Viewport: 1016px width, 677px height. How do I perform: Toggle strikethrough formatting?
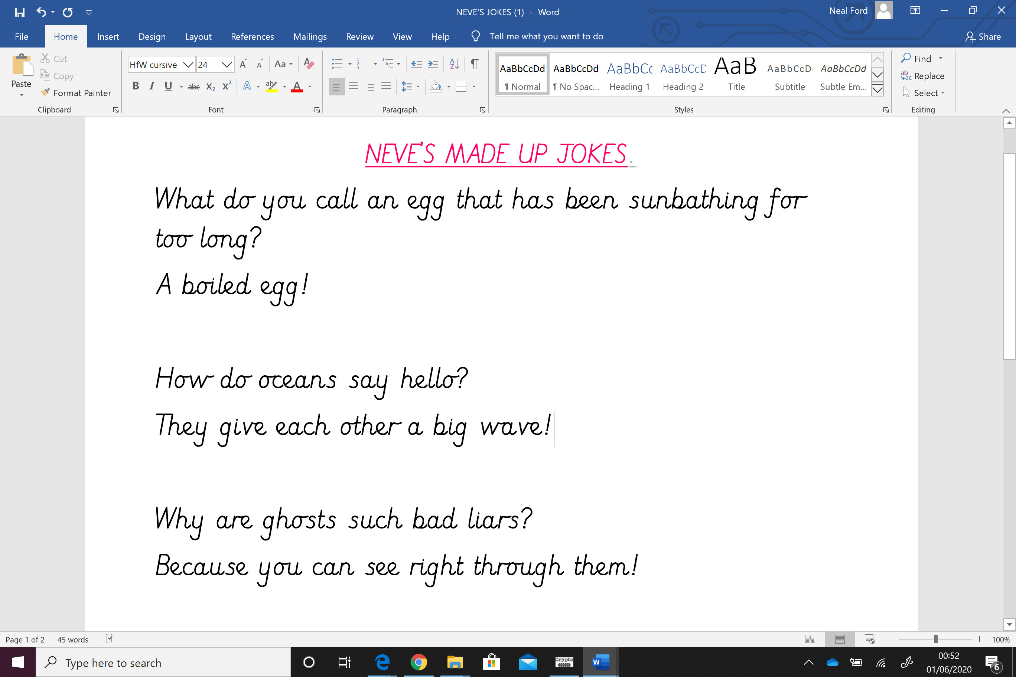193,86
